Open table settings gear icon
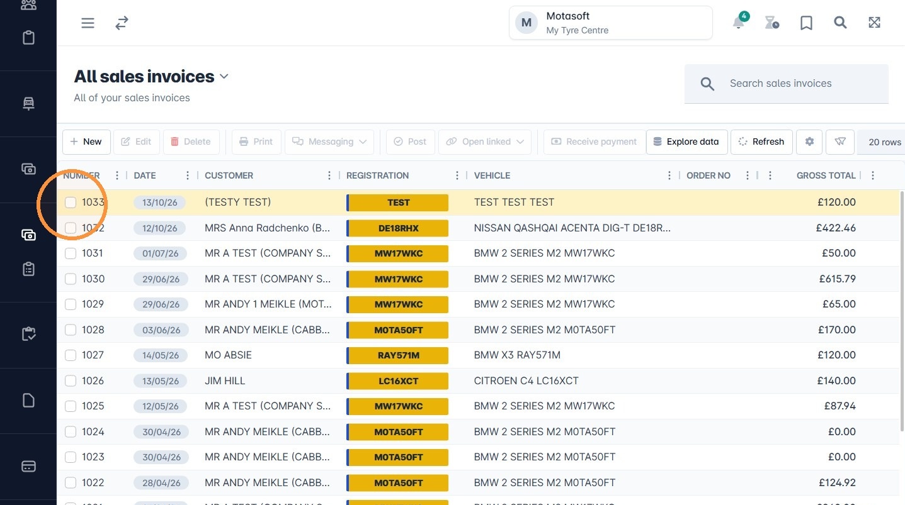905x505 pixels. [x=809, y=142]
